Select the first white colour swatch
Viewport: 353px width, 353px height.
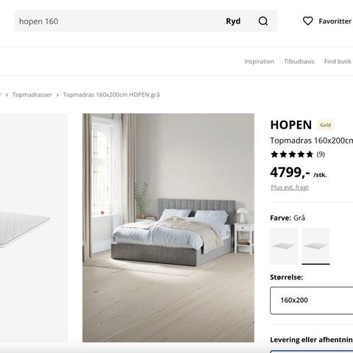pyautogui.click(x=284, y=246)
